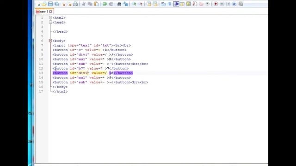The width and height of the screenshot is (296, 166).
Task: Close the "new 1" tab with its X
Action: tap(51, 12)
